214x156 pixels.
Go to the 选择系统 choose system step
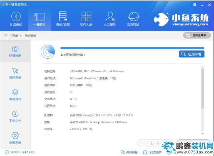click(15, 73)
